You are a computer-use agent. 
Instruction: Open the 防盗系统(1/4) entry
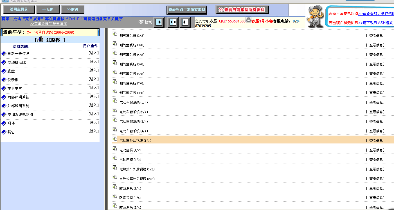(x=130, y=188)
